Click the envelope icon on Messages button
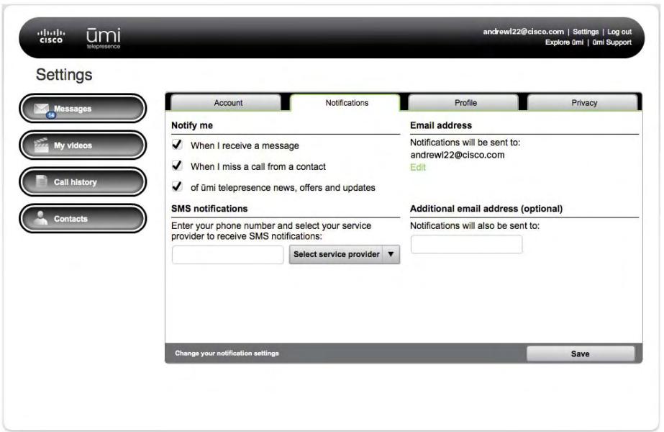 tap(42, 109)
